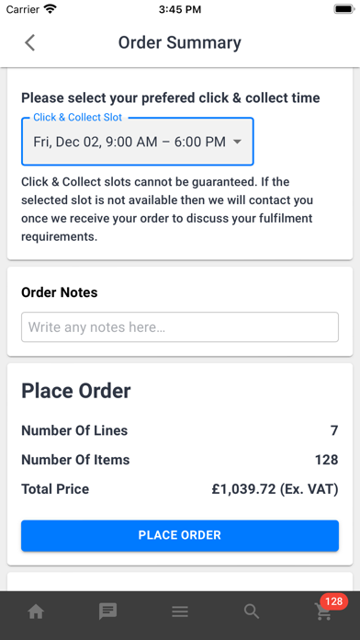Viewport: 360px width, 640px height.
Task: Tap the Total Price amount
Action: tap(275, 489)
